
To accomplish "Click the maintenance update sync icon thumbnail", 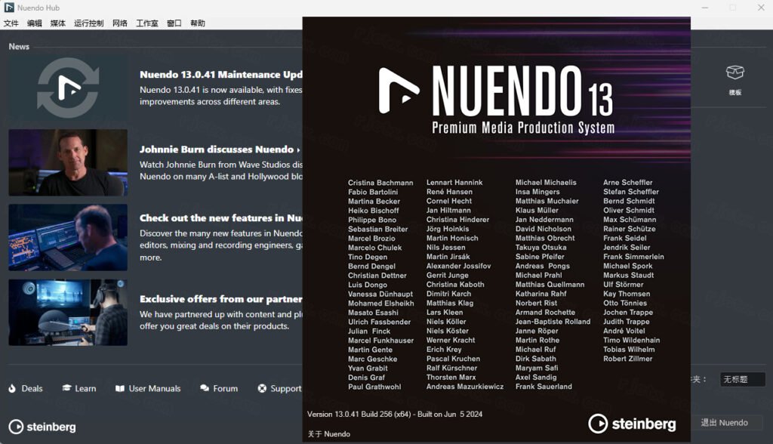I will pyautogui.click(x=68, y=88).
